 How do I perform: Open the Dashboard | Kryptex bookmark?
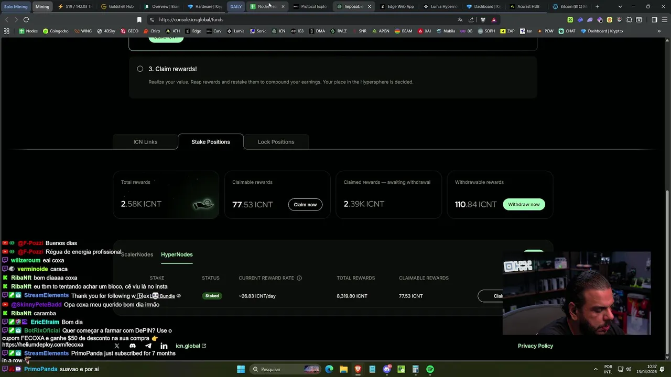(602, 31)
